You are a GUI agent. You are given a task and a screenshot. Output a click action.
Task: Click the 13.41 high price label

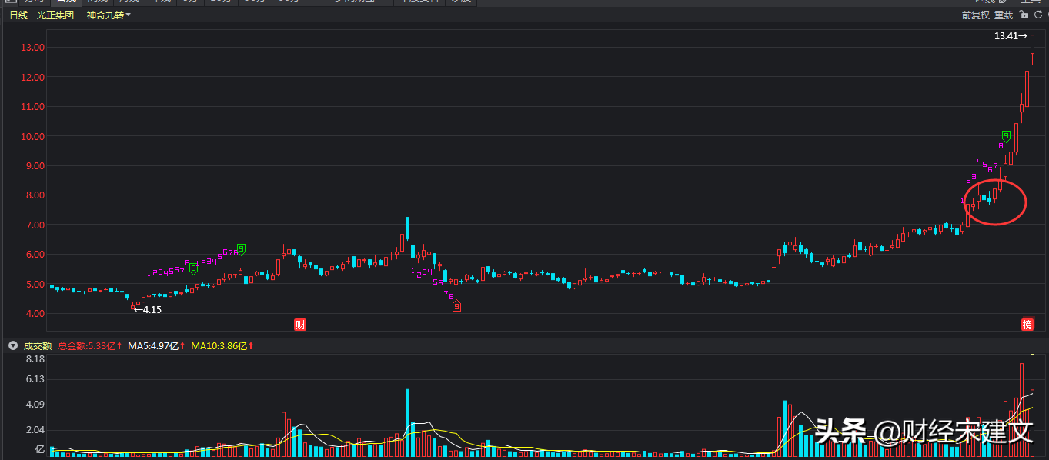1011,35
